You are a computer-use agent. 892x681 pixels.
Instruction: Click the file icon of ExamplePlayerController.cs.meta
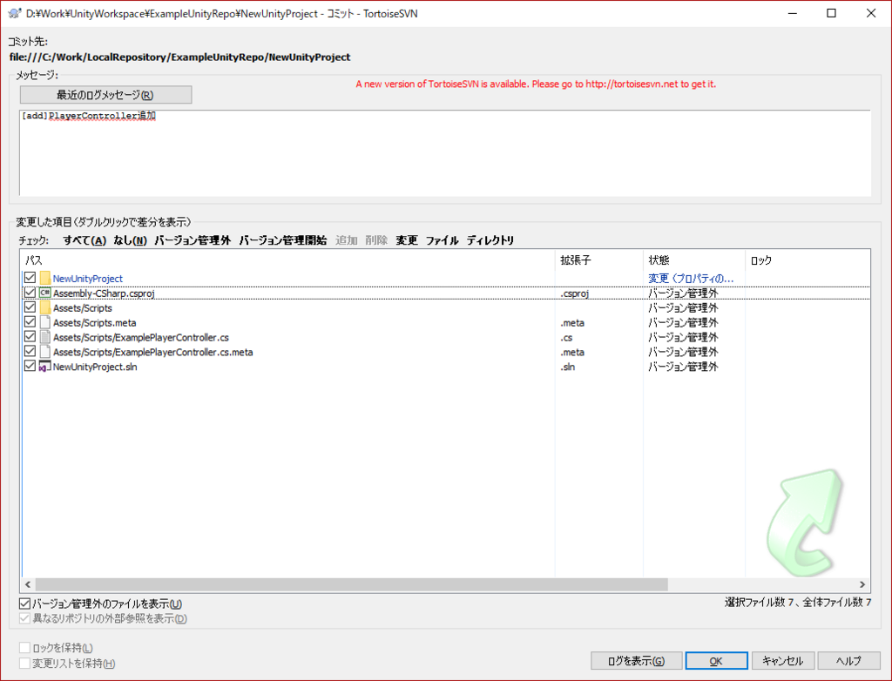tap(45, 352)
